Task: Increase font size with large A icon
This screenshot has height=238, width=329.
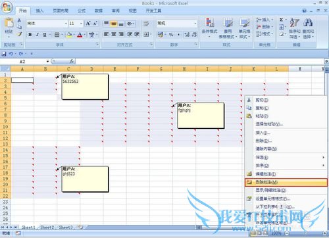Action: (x=88, y=23)
